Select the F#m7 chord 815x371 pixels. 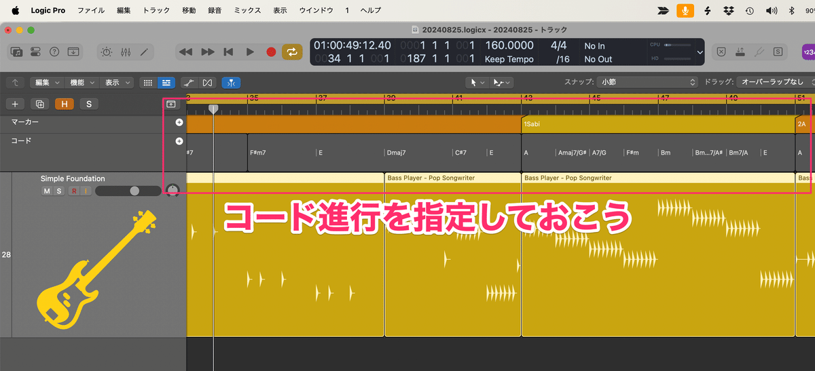[257, 153]
